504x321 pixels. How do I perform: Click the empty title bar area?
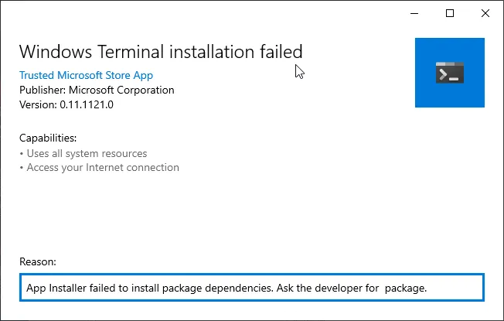click(x=193, y=13)
